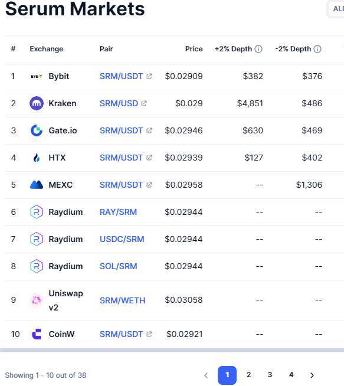
Task: Click the Bybit exchange logo icon
Action: [37, 76]
